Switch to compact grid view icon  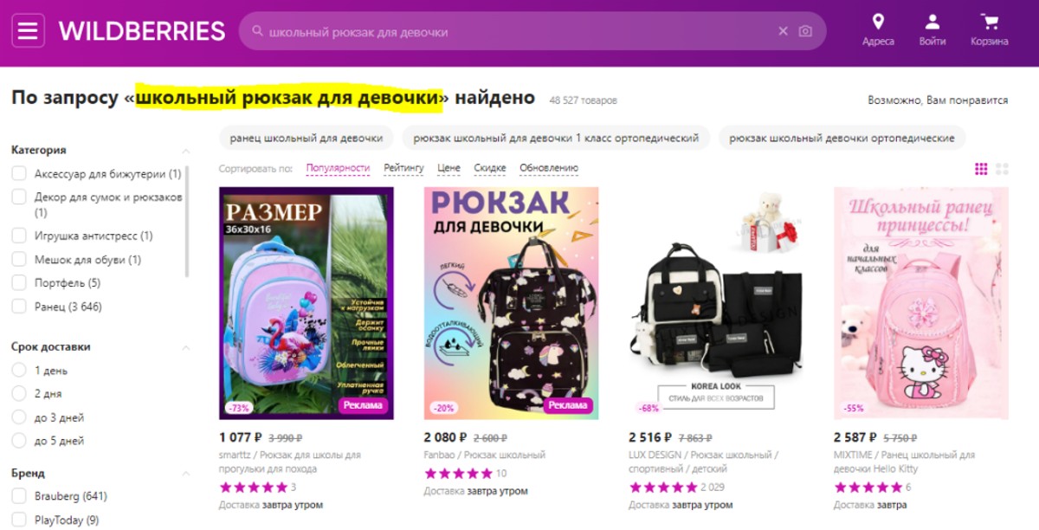click(981, 169)
